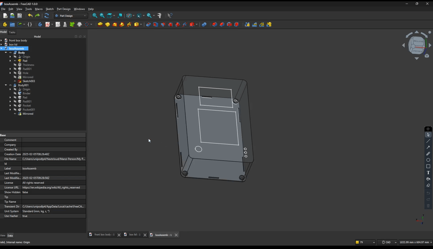433x249 pixels.
Task: Toggle visibility of Body001
Action: pyautogui.click(x=10, y=85)
